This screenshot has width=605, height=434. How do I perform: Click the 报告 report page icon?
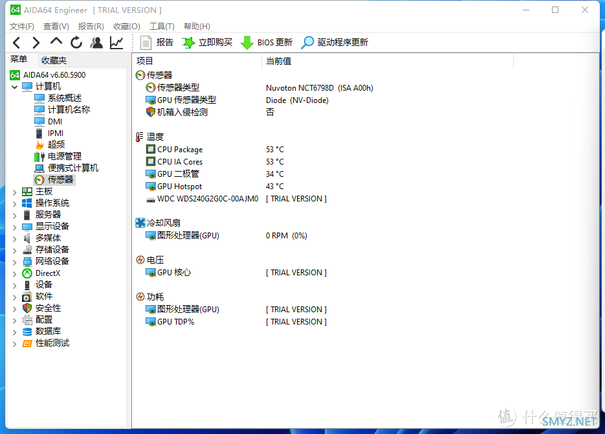point(146,43)
